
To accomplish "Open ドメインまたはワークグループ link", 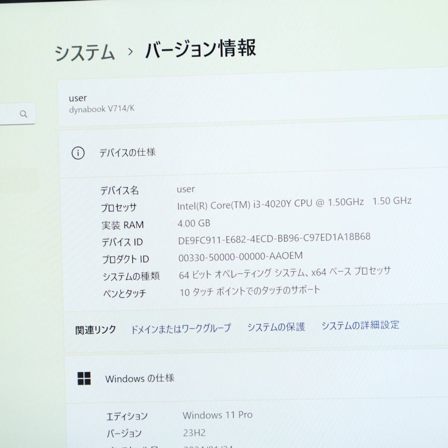I will (x=181, y=329).
